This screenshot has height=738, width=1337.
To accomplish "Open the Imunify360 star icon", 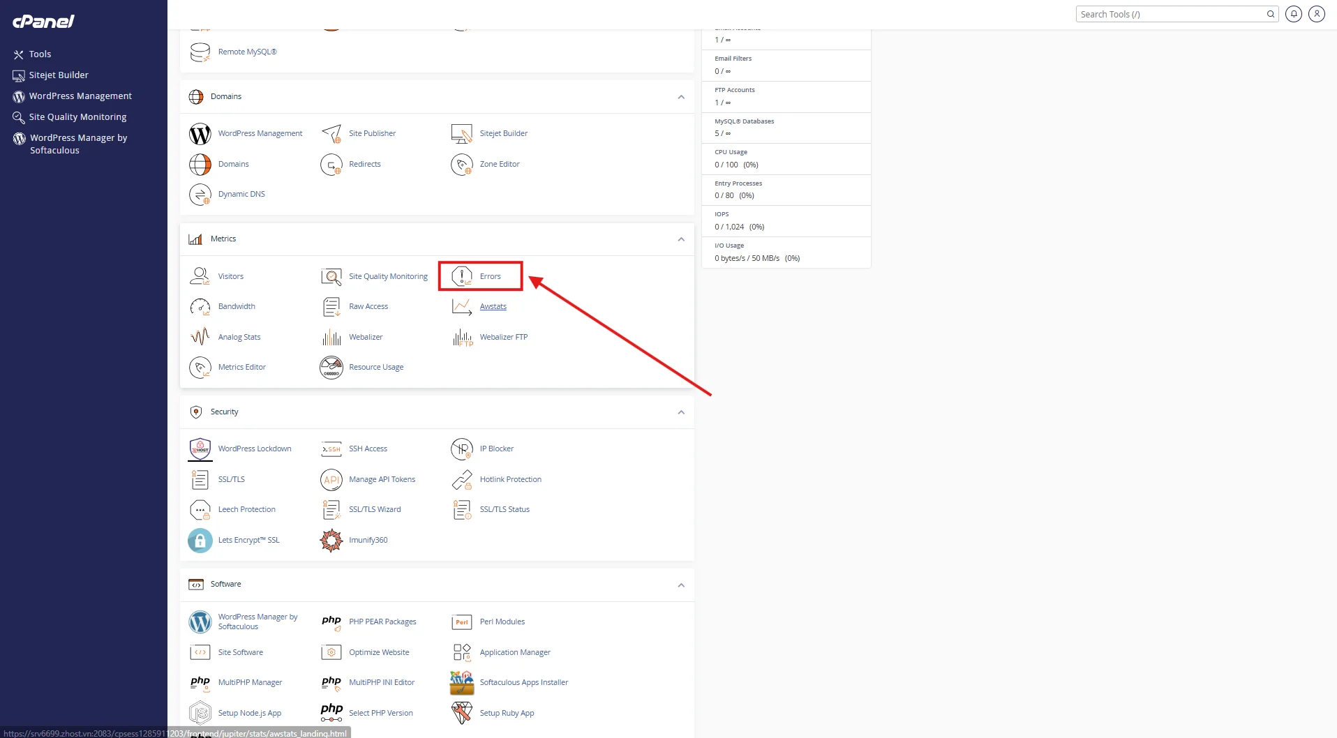I will point(331,540).
